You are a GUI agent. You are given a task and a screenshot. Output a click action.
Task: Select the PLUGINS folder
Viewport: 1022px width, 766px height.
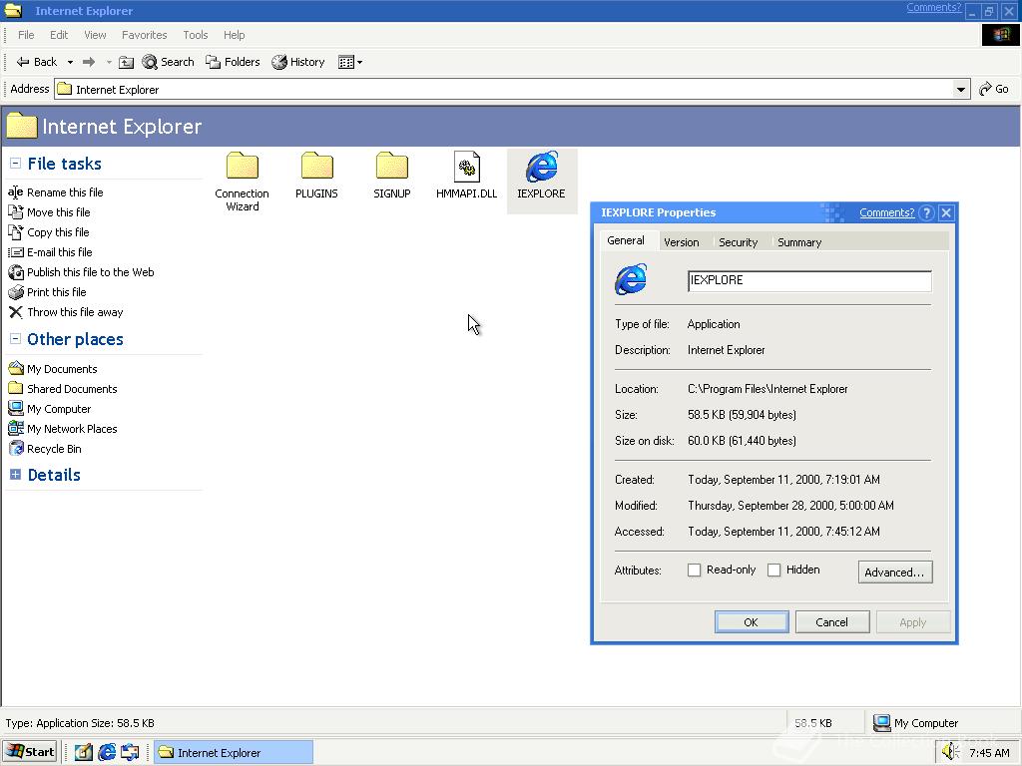coord(316,176)
